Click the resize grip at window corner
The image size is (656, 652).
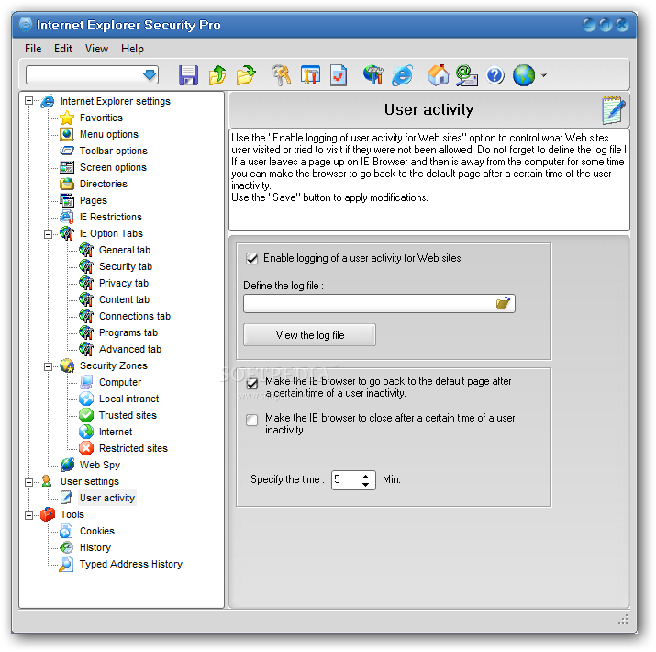click(x=623, y=620)
